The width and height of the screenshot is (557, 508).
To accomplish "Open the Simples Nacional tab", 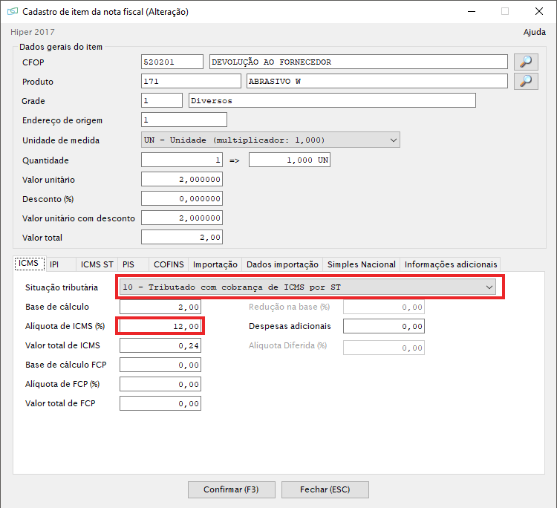I will 362,264.
